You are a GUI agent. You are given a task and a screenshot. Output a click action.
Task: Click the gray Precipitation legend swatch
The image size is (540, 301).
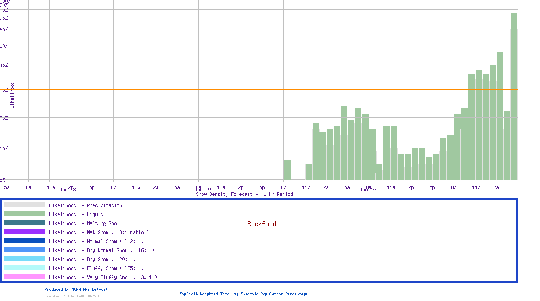click(x=25, y=205)
